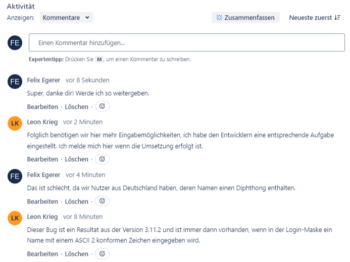Screen dimensions: 350x262
Task: Click the Expertentipp hint text
Action: pyautogui.click(x=110, y=59)
